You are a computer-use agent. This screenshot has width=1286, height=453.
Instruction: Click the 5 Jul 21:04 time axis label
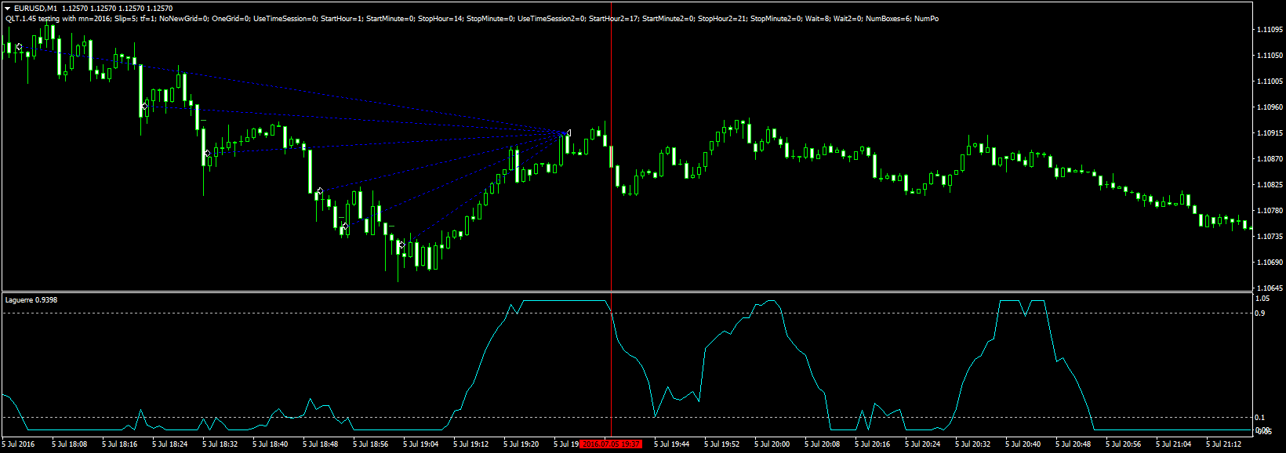coord(1173,444)
